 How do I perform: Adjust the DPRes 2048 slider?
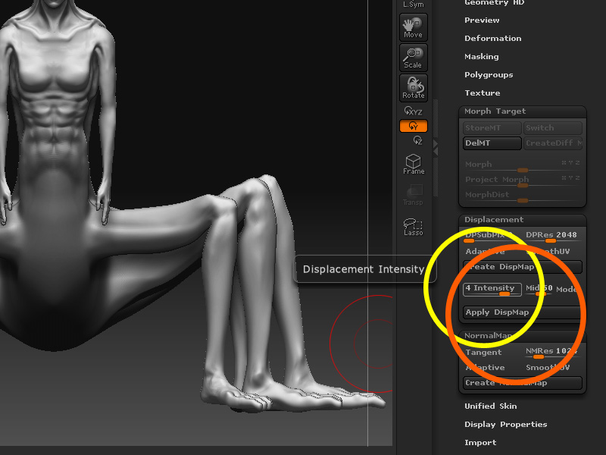(x=553, y=236)
